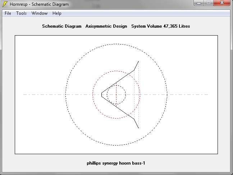Image resolution: width=233 pixels, height=175 pixels.
Task: Open the Tools menu
Action: (22, 13)
